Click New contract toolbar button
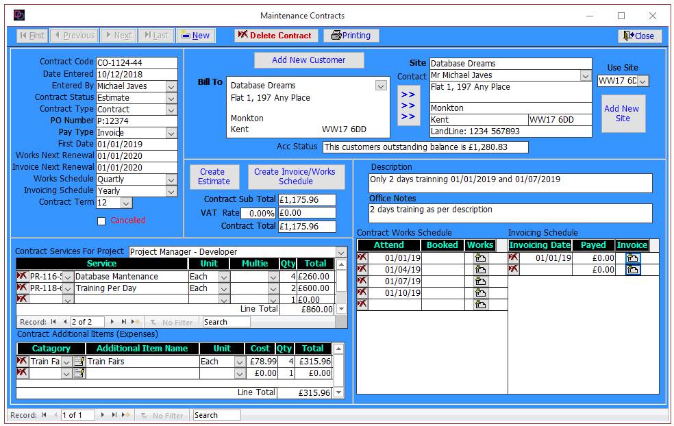Screen dimensions: 674x426 point(196,35)
